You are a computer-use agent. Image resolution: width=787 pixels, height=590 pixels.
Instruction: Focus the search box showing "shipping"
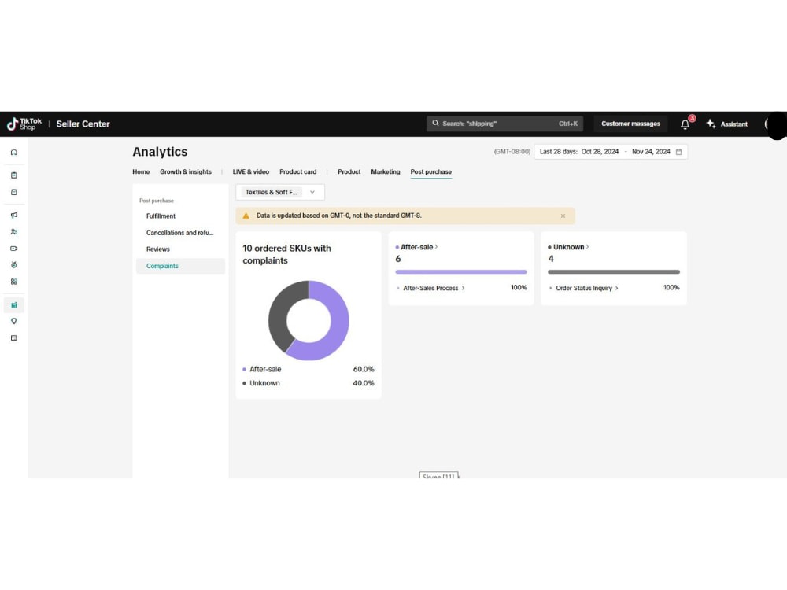505,124
